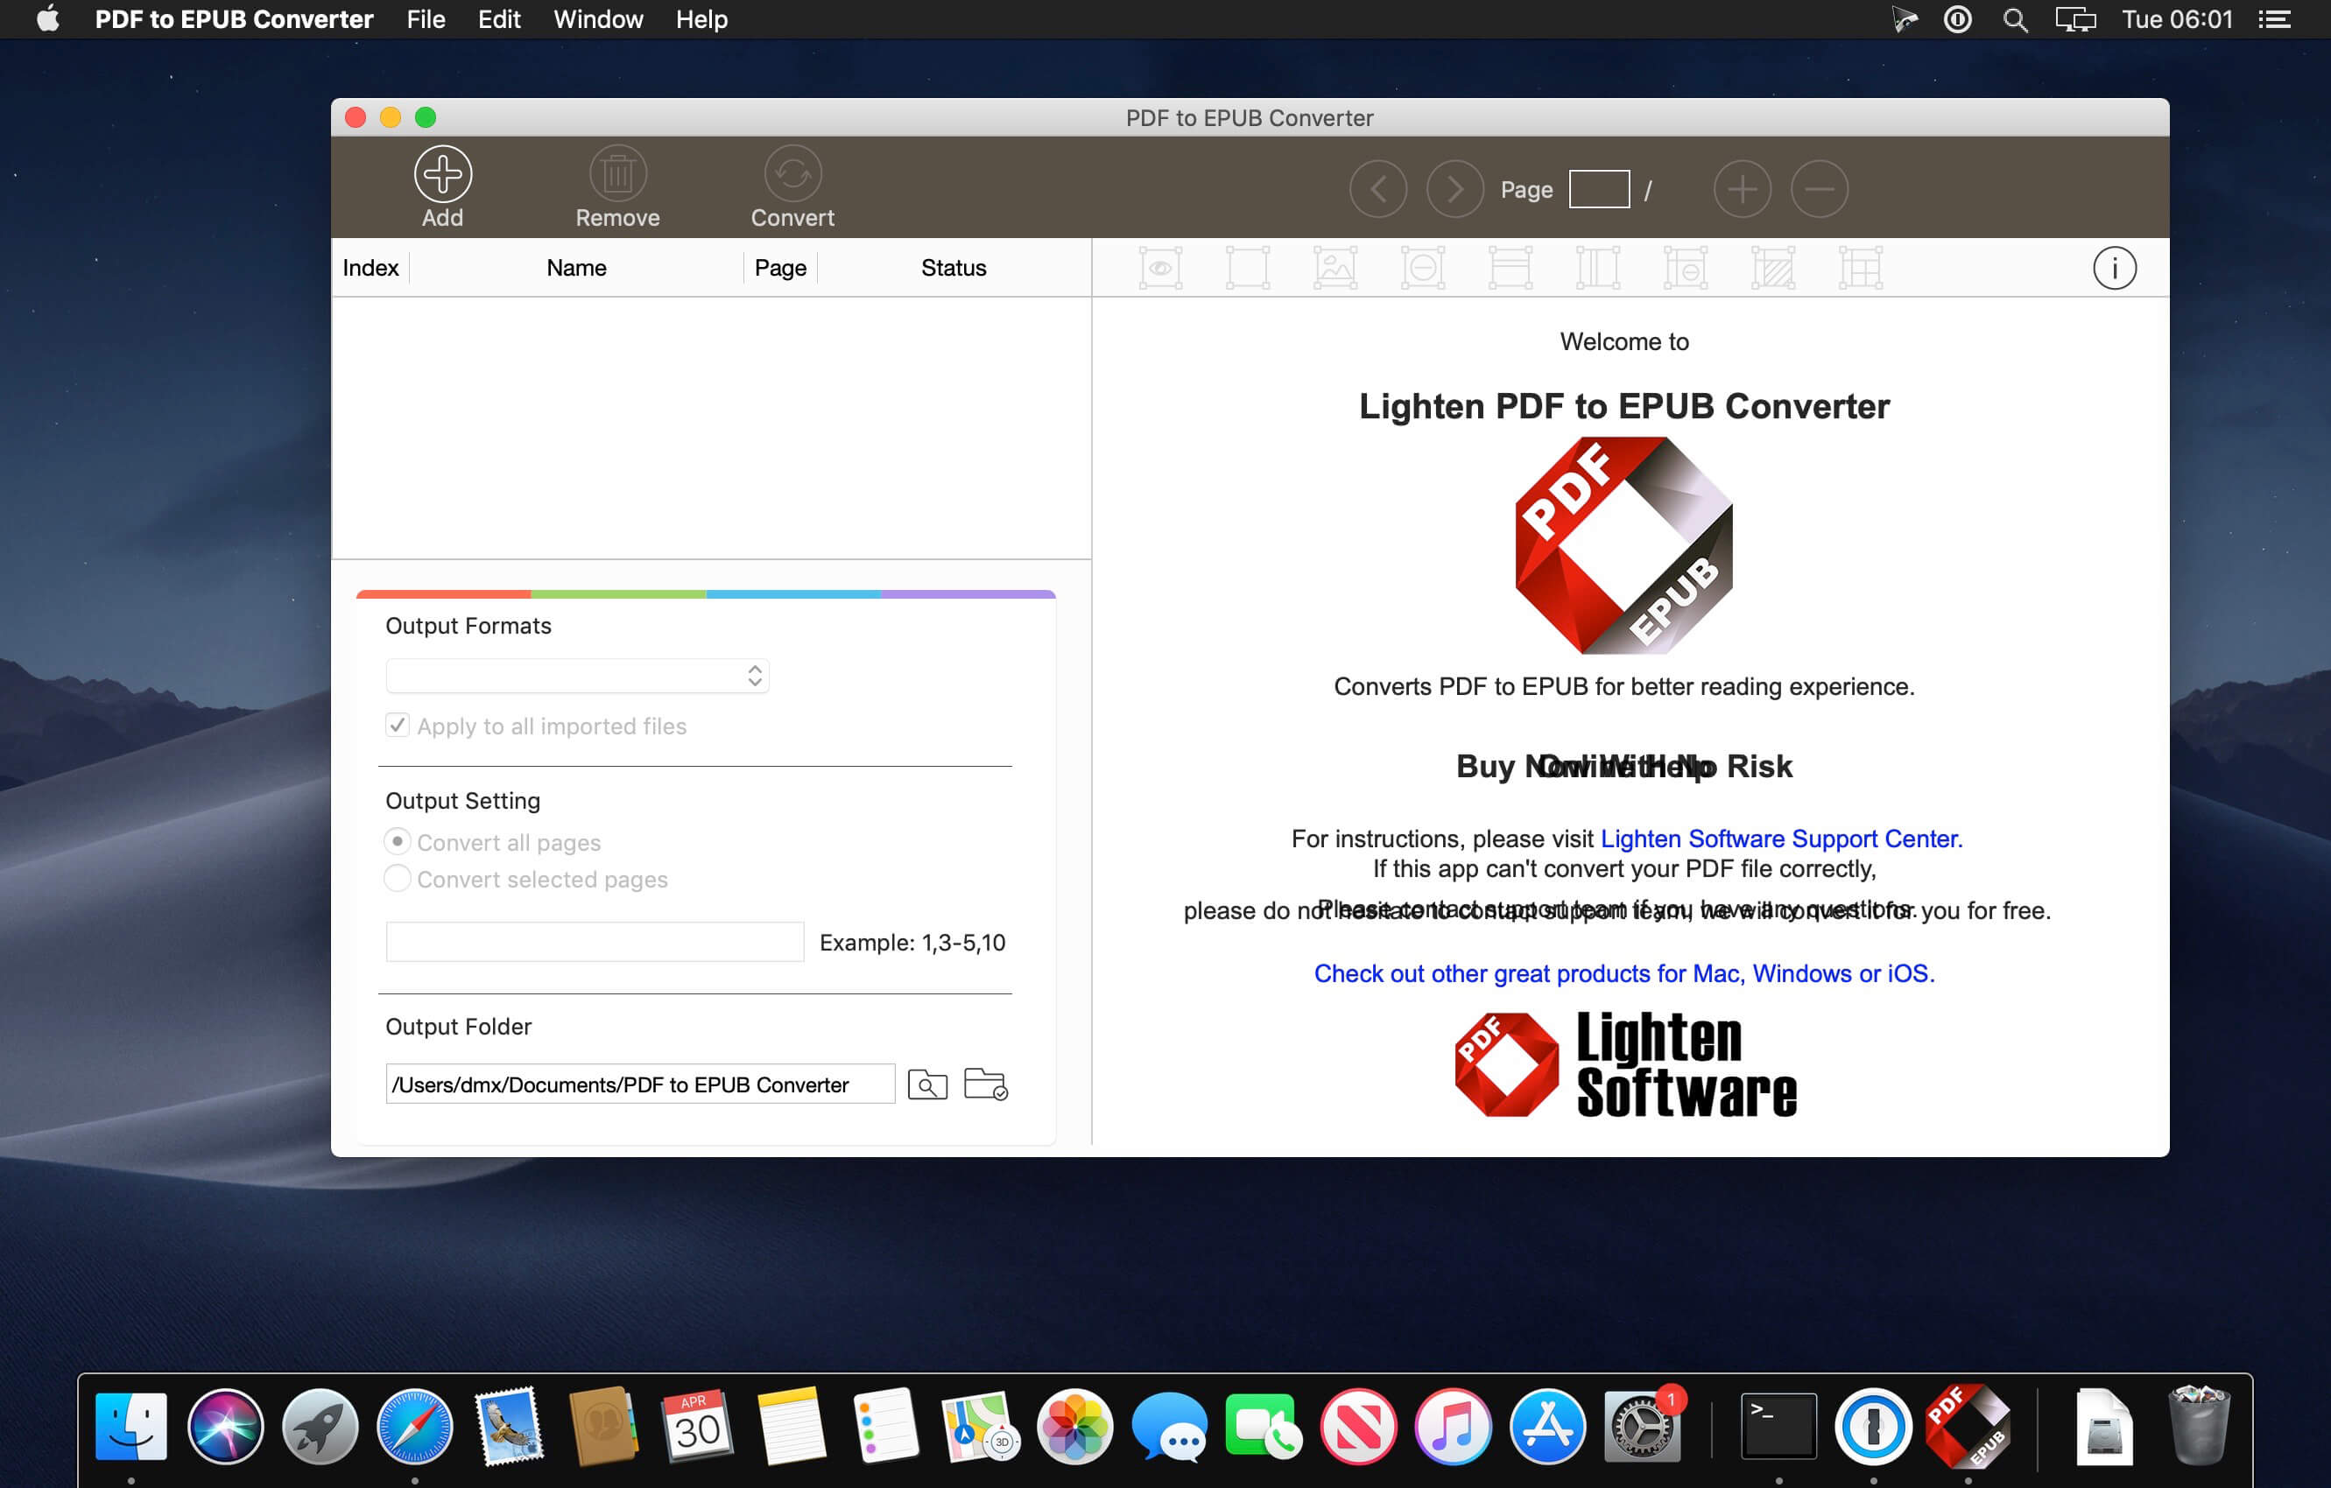Click the folder browse icon for Output Folder
This screenshot has height=1488, width=2331.
click(x=927, y=1084)
